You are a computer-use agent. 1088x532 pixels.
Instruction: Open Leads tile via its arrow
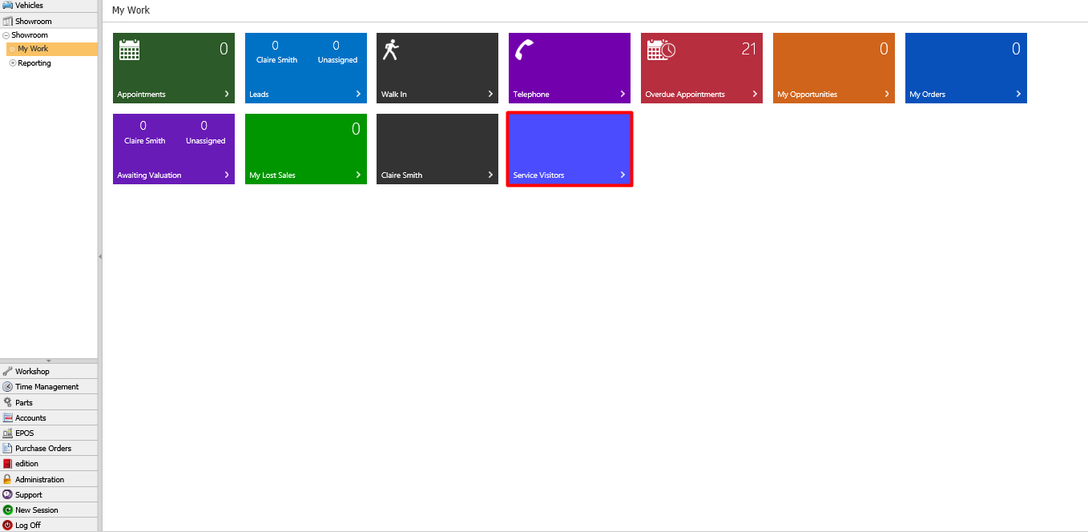[x=358, y=94]
